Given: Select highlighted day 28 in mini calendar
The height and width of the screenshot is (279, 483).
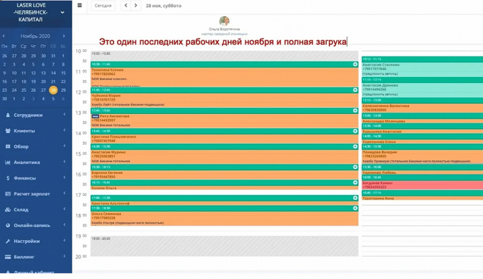Looking at the screenshot, I should 53,90.
